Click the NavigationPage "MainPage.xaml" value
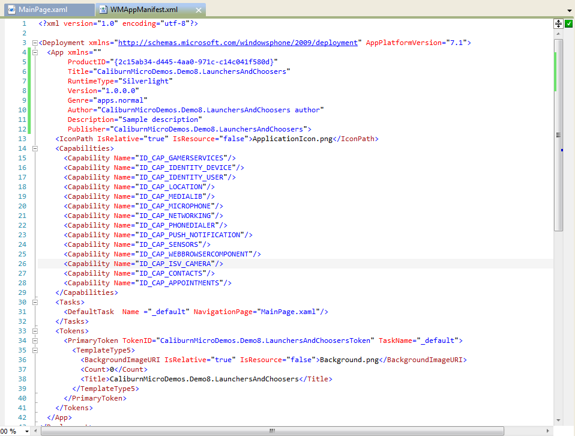 point(288,312)
